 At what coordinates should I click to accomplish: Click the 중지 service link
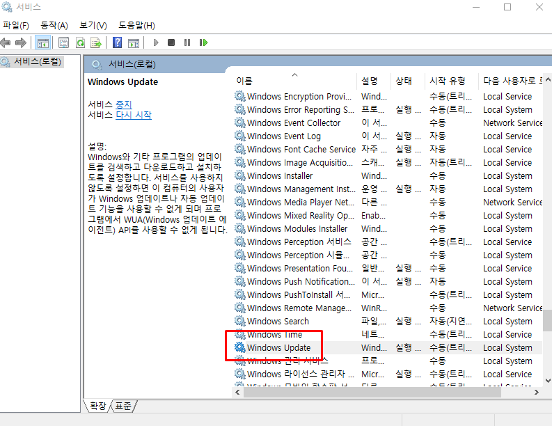point(124,104)
